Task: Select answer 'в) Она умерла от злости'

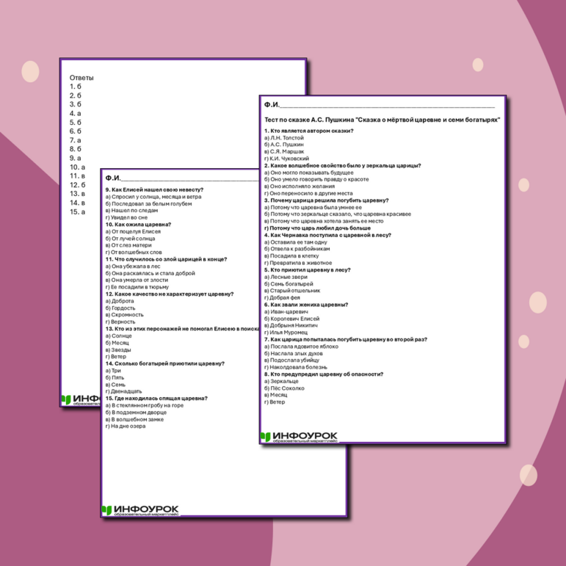Action: coord(137,280)
